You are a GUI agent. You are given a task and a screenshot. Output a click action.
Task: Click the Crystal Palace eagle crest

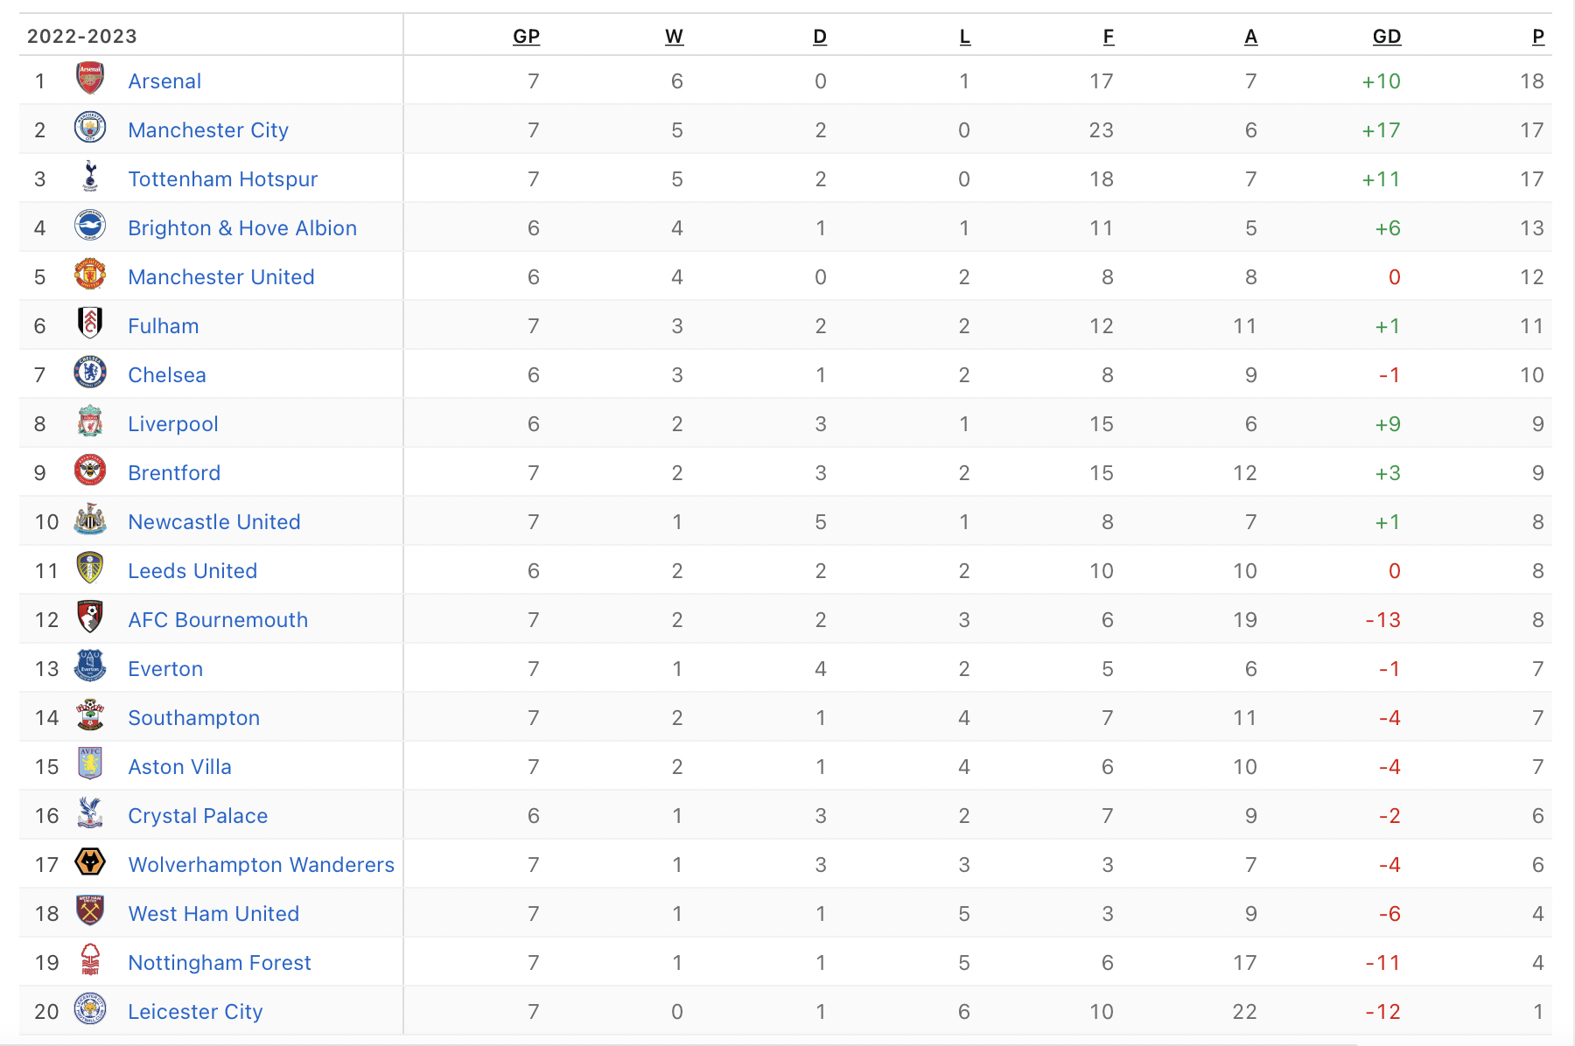click(x=90, y=813)
